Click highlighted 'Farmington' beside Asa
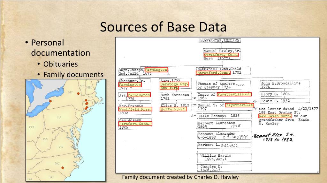This screenshot has width=327, height=183. (139, 95)
